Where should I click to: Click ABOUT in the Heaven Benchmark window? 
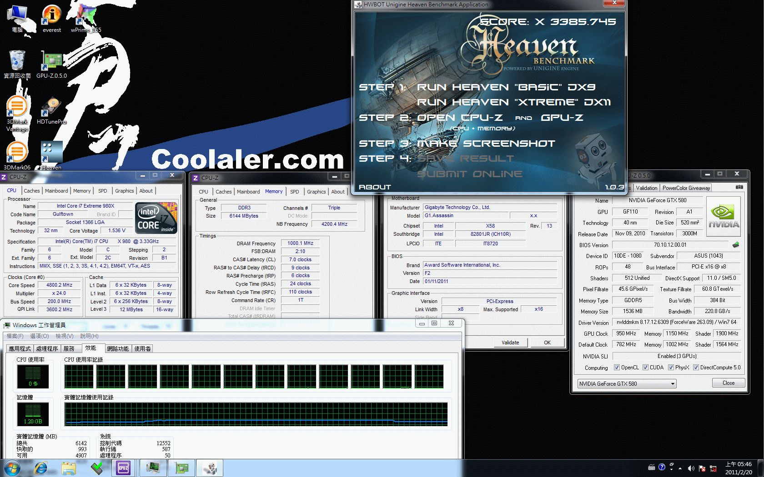click(375, 187)
